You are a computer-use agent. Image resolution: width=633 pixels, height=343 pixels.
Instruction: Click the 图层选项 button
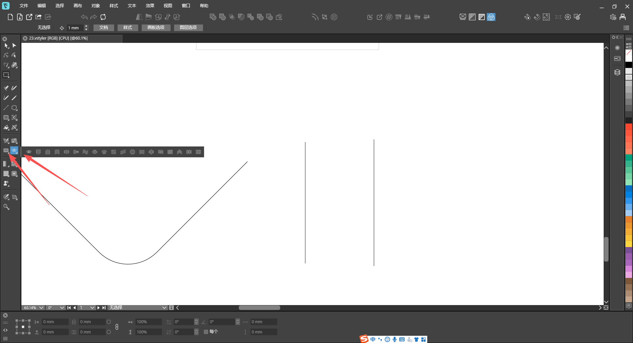188,28
